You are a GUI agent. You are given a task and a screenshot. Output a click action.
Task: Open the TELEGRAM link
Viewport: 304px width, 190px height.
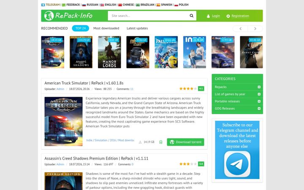pyautogui.click(x=52, y=5)
